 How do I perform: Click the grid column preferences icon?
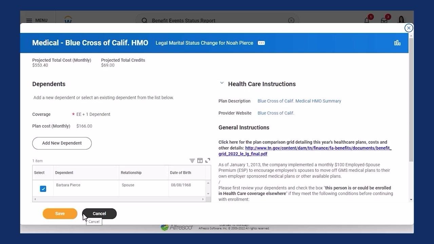(200, 161)
